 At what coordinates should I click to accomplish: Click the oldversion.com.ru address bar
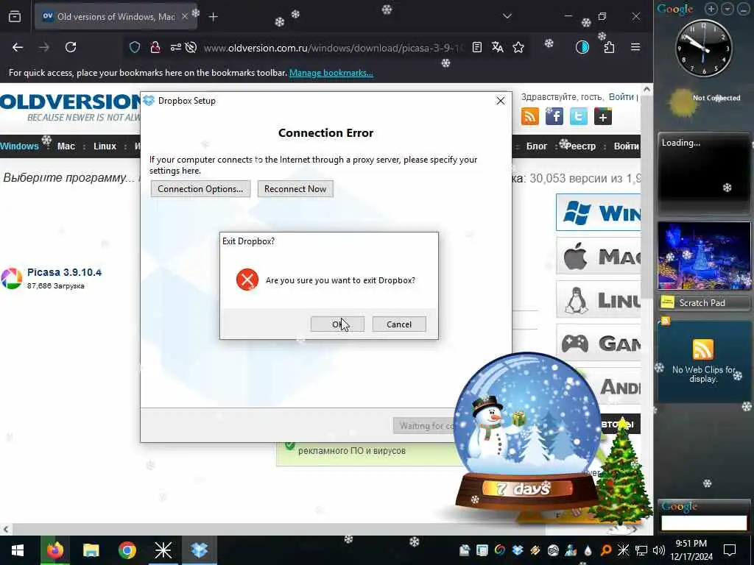[334, 48]
